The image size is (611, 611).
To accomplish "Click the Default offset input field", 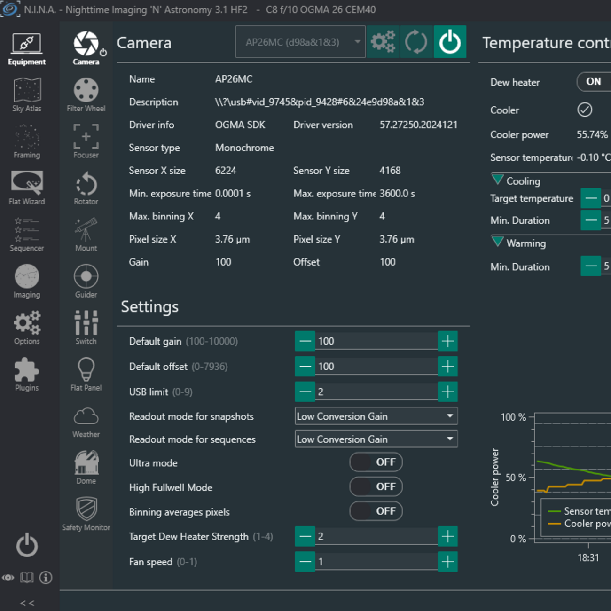I will click(376, 367).
